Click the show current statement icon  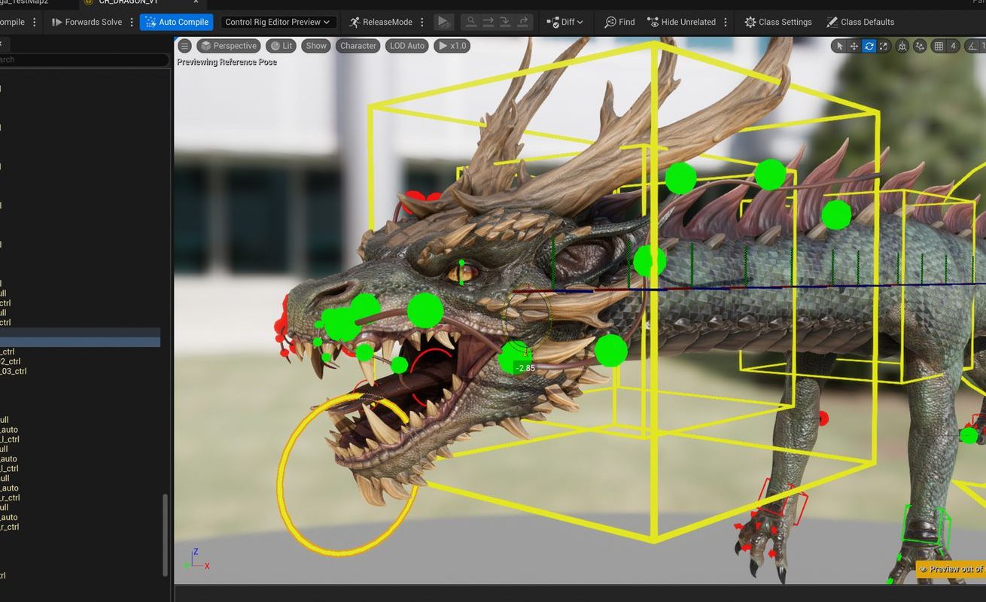click(x=471, y=22)
